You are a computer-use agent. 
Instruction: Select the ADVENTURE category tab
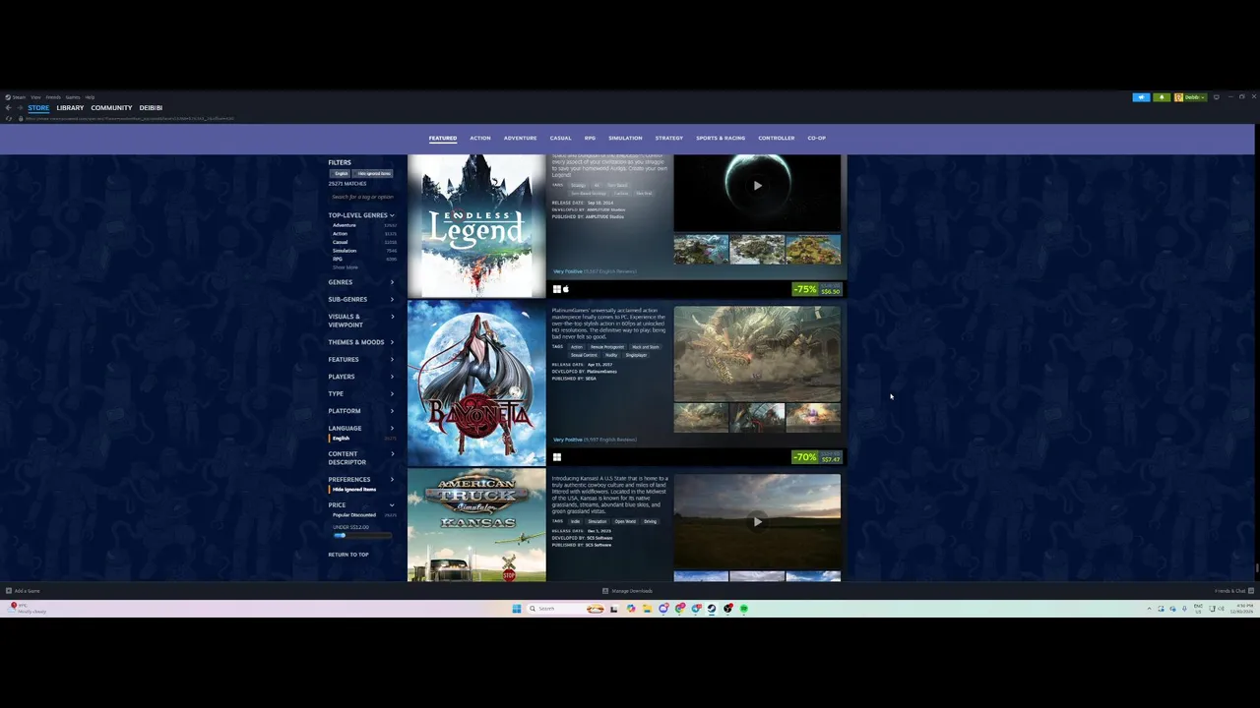[521, 138]
